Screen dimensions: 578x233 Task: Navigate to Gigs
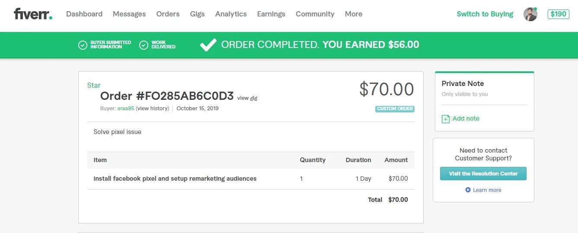click(x=197, y=14)
